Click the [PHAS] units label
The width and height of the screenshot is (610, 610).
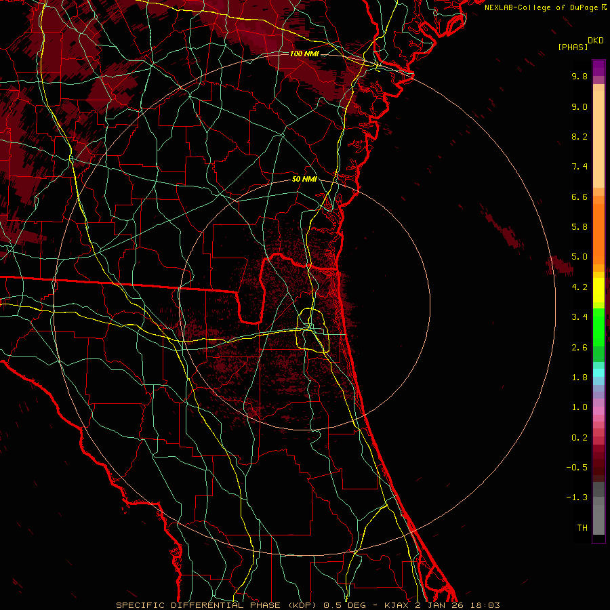pyautogui.click(x=573, y=47)
